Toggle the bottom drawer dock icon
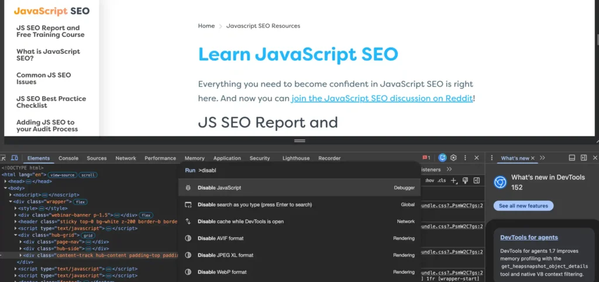 pos(572,157)
